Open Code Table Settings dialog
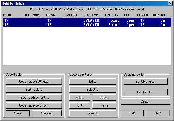 tap(34, 82)
